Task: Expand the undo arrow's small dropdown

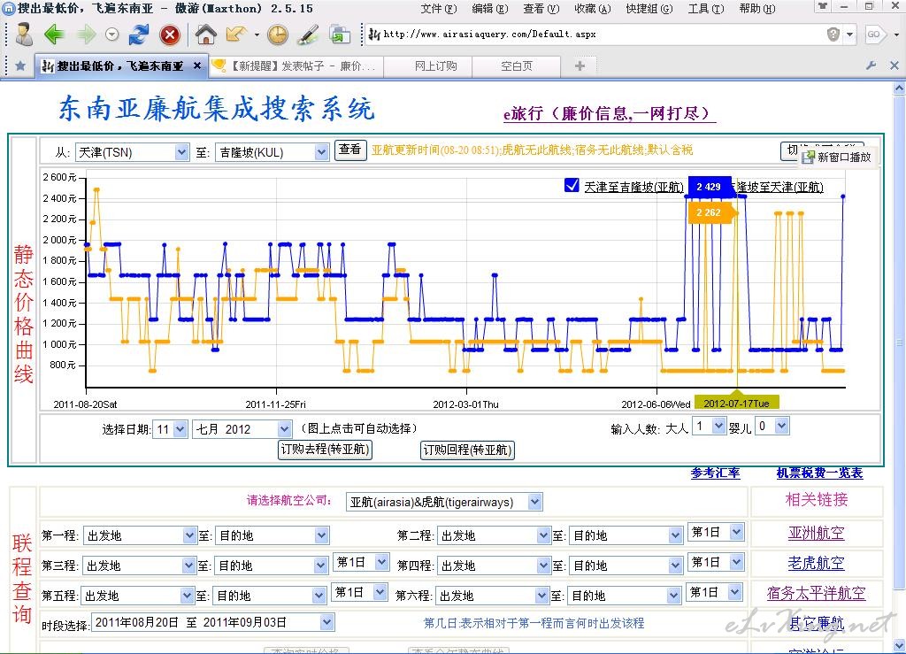Action: coord(257,35)
